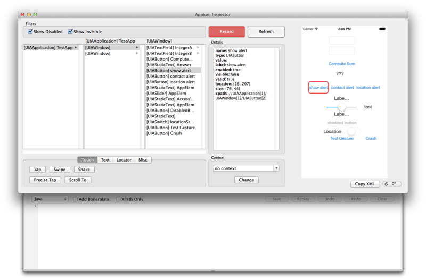Switch to the Locator tab
Image resolution: width=426 pixels, height=279 pixels.
click(124, 160)
